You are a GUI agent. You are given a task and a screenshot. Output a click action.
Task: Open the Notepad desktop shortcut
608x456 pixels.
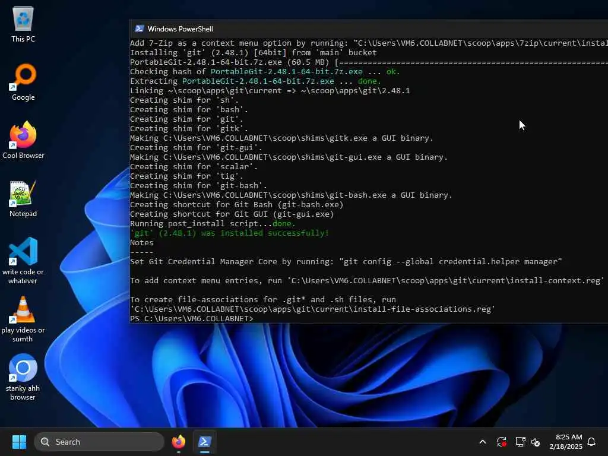23,198
